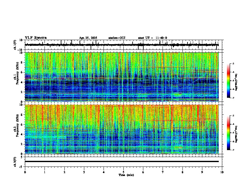Click time axis tick label "8"

182,172
